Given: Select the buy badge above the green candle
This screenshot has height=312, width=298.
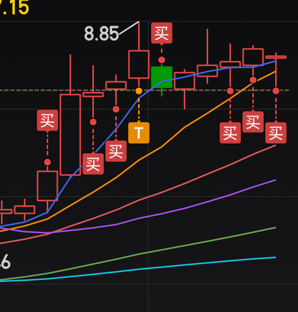Looking at the screenshot, I should coord(161,33).
